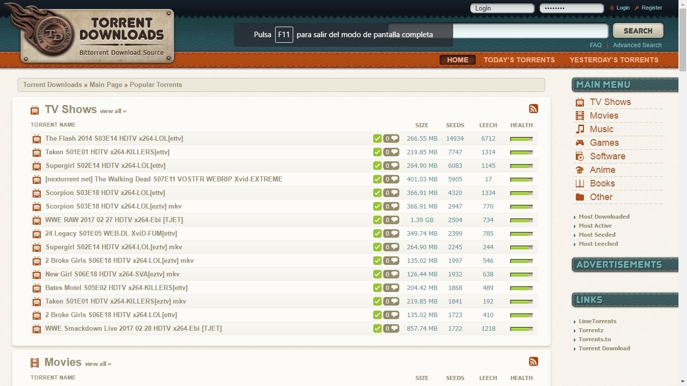The height and width of the screenshot is (386, 687).
Task: Open comments bubble for The Walking Dead S07E11
Action: coord(391,179)
